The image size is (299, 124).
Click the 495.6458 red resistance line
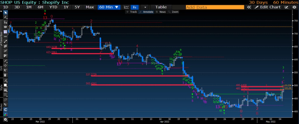coord(263,87)
